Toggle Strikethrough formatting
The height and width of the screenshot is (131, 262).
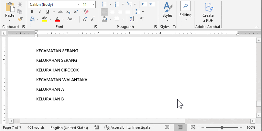(x=60, y=12)
